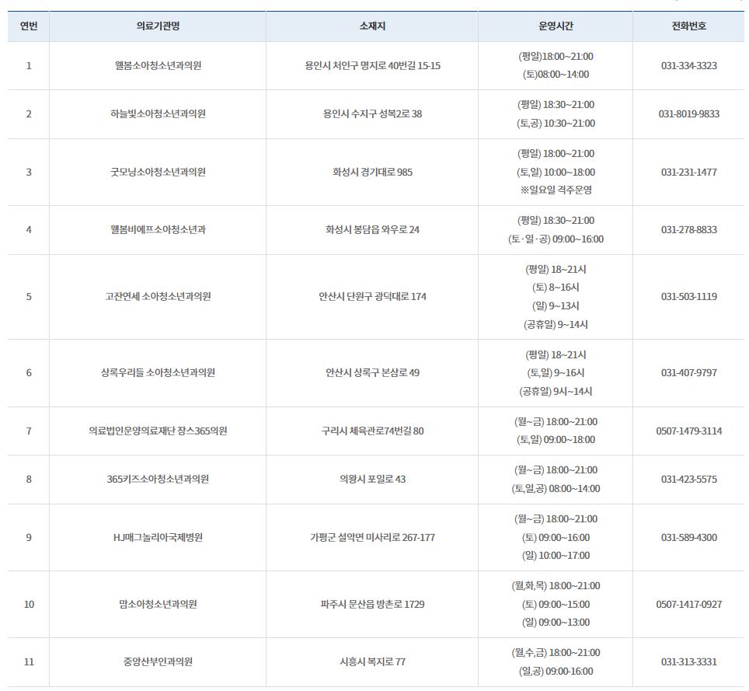Click row number 10 cell
Image resolution: width=749 pixels, height=691 pixels.
29,604
